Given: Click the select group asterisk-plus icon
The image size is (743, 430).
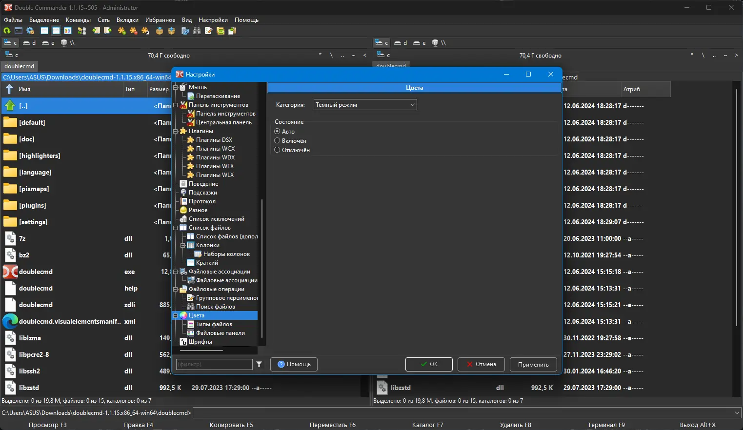Looking at the screenshot, I should click(x=121, y=31).
